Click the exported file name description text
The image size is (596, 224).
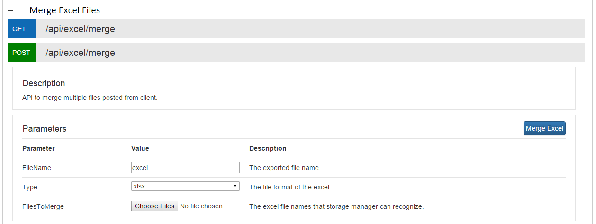[285, 168]
